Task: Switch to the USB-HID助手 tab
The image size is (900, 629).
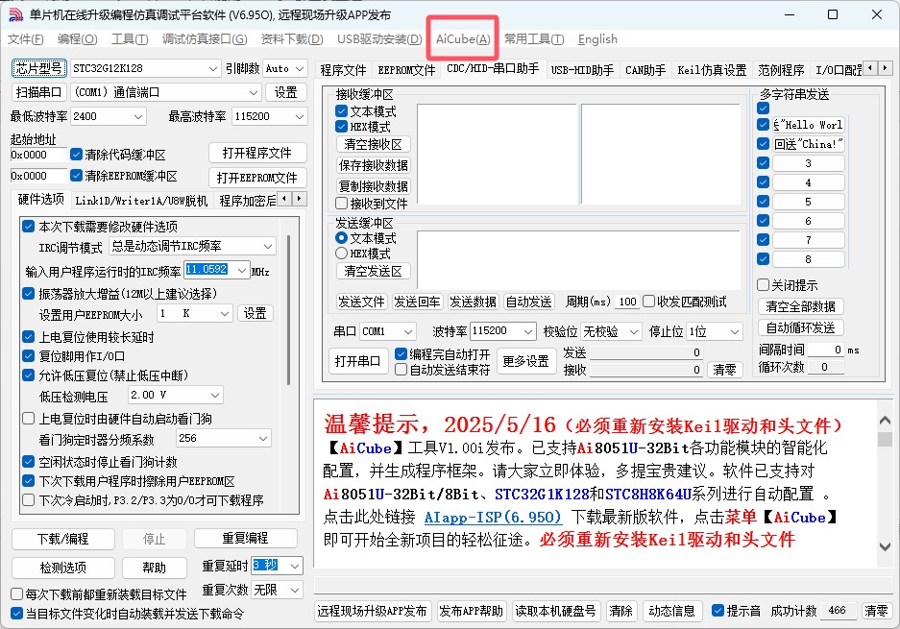Action: tap(582, 70)
